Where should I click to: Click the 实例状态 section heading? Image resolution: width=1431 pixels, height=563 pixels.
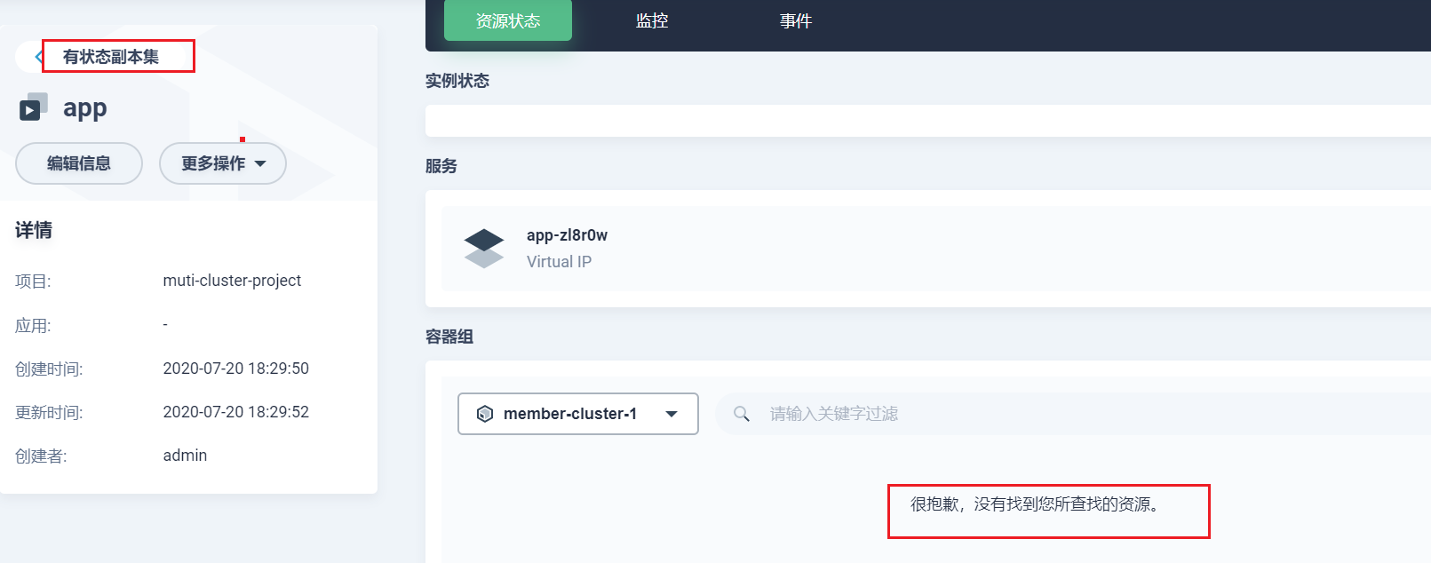(x=457, y=81)
